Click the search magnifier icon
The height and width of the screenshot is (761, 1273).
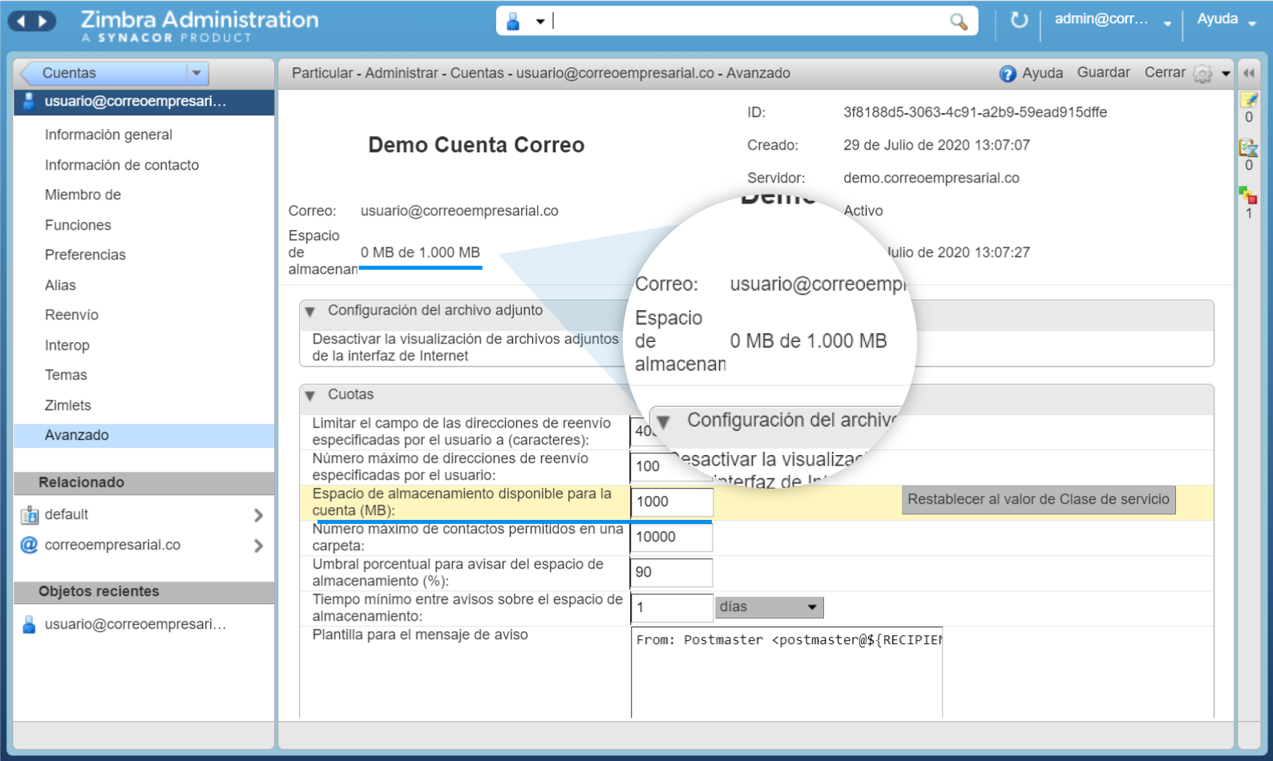[x=958, y=22]
